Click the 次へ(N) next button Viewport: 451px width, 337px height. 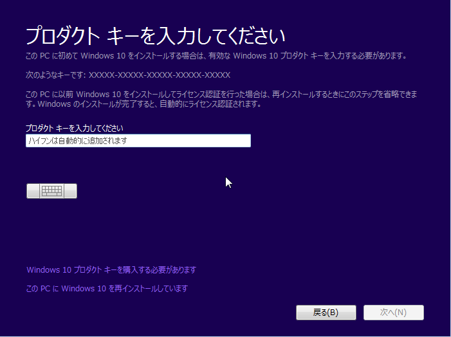point(394,313)
